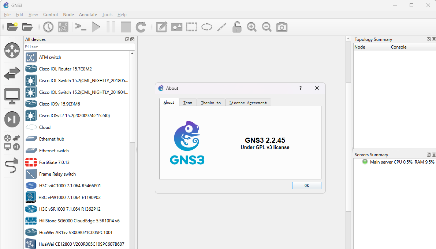Screen dimensions: 436x249
Task: Browse routers in the left device sidebar
Action: (x=12, y=50)
